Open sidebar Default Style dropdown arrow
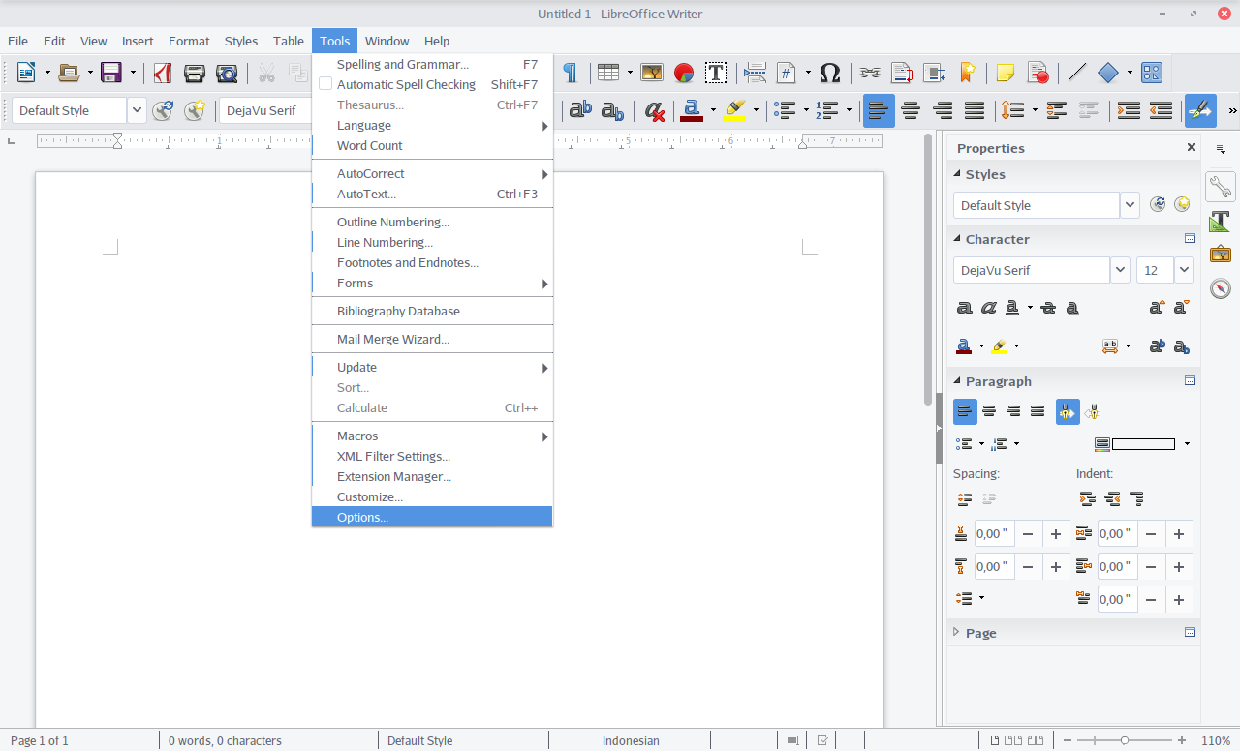Image resolution: width=1240 pixels, height=751 pixels. click(x=1130, y=205)
